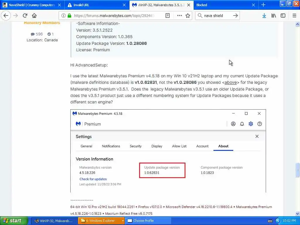
Task: Open the Firefox home page icon
Action: click(34, 16)
